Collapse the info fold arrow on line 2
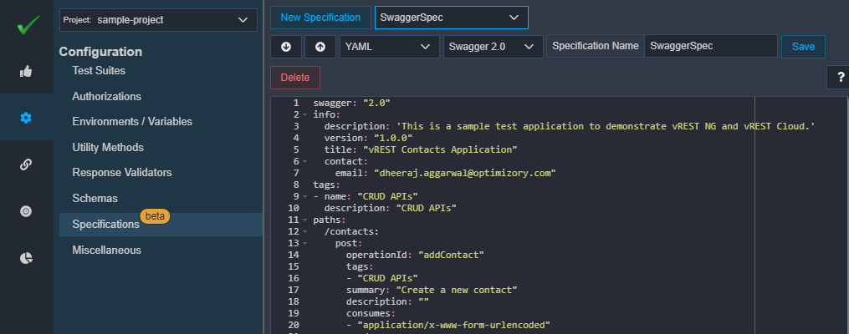The width and height of the screenshot is (849, 334). tap(304, 114)
